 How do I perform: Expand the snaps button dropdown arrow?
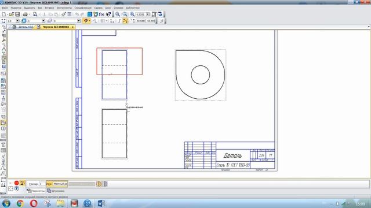[89, 21]
